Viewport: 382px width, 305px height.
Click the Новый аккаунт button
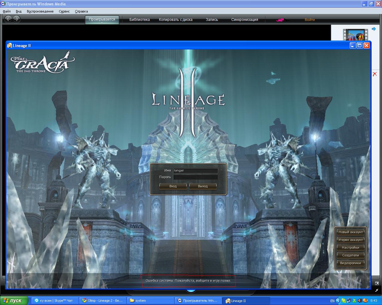(x=351, y=232)
